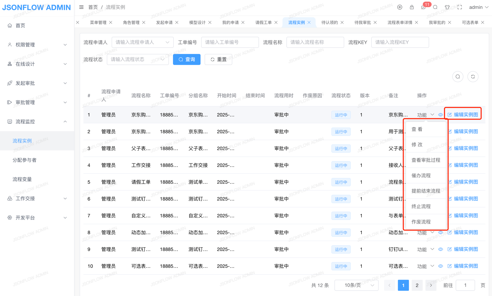Click the eye view icon in row 1

(x=440, y=115)
